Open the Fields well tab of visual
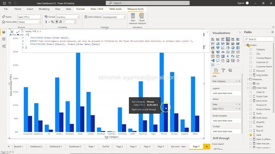This screenshot has height=154, width=275. [x=216, y=70]
